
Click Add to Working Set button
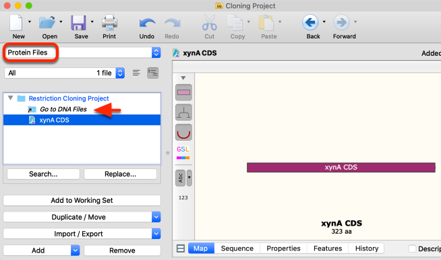tap(82, 201)
